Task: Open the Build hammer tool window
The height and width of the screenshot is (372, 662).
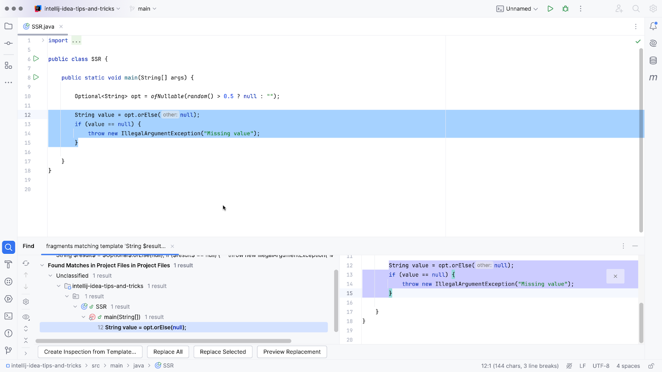Action: coord(8,265)
